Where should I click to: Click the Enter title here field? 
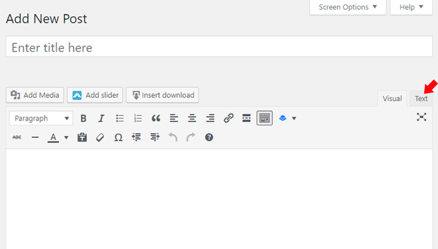(219, 47)
